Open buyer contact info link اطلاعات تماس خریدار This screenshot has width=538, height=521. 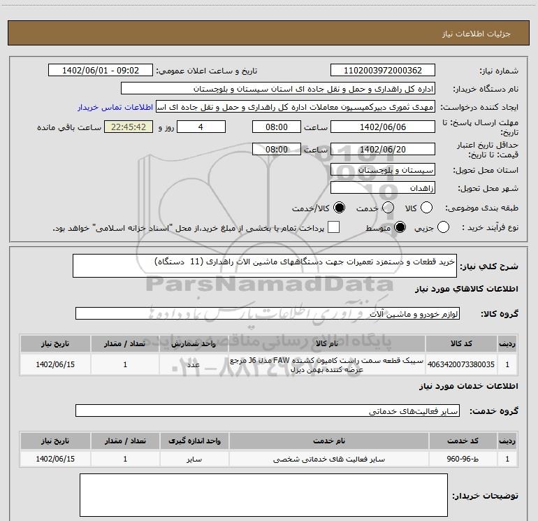tap(115, 107)
